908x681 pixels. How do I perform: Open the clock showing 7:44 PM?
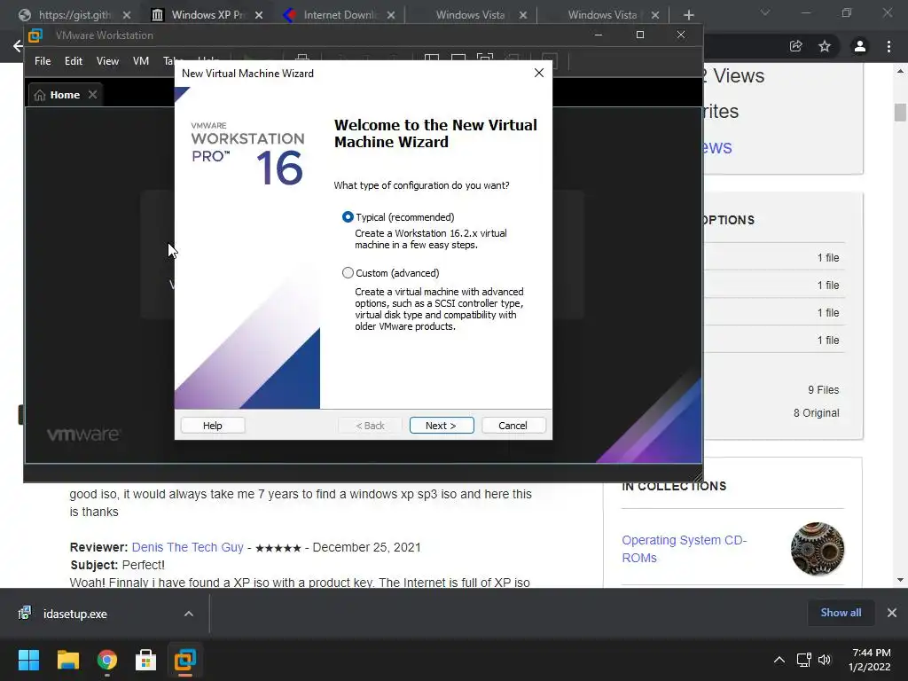pos(870,660)
